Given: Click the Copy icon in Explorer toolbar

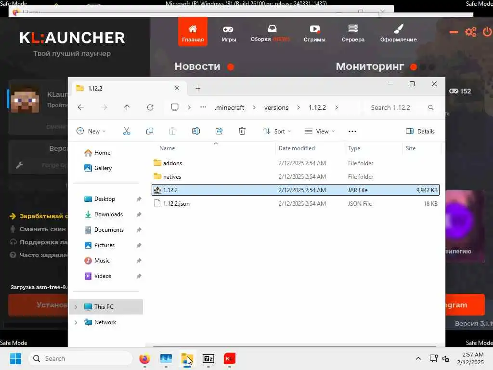Looking at the screenshot, I should (150, 131).
